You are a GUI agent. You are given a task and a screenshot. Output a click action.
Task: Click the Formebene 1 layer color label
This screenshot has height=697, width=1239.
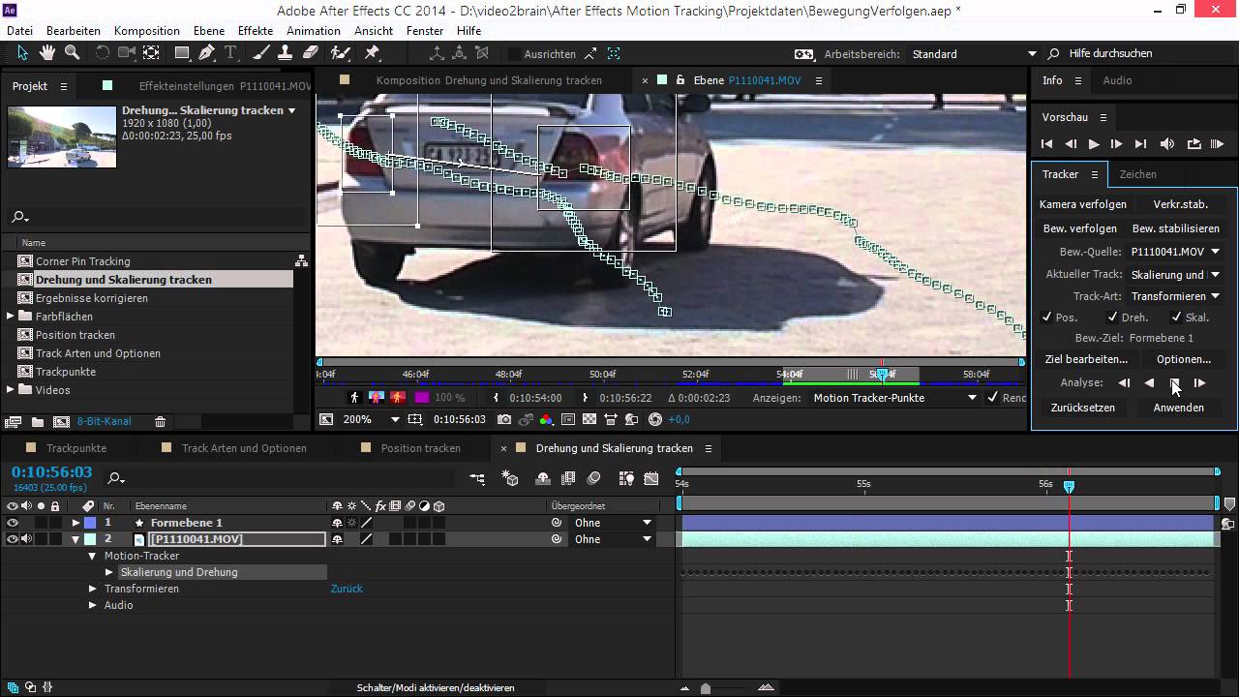click(90, 523)
